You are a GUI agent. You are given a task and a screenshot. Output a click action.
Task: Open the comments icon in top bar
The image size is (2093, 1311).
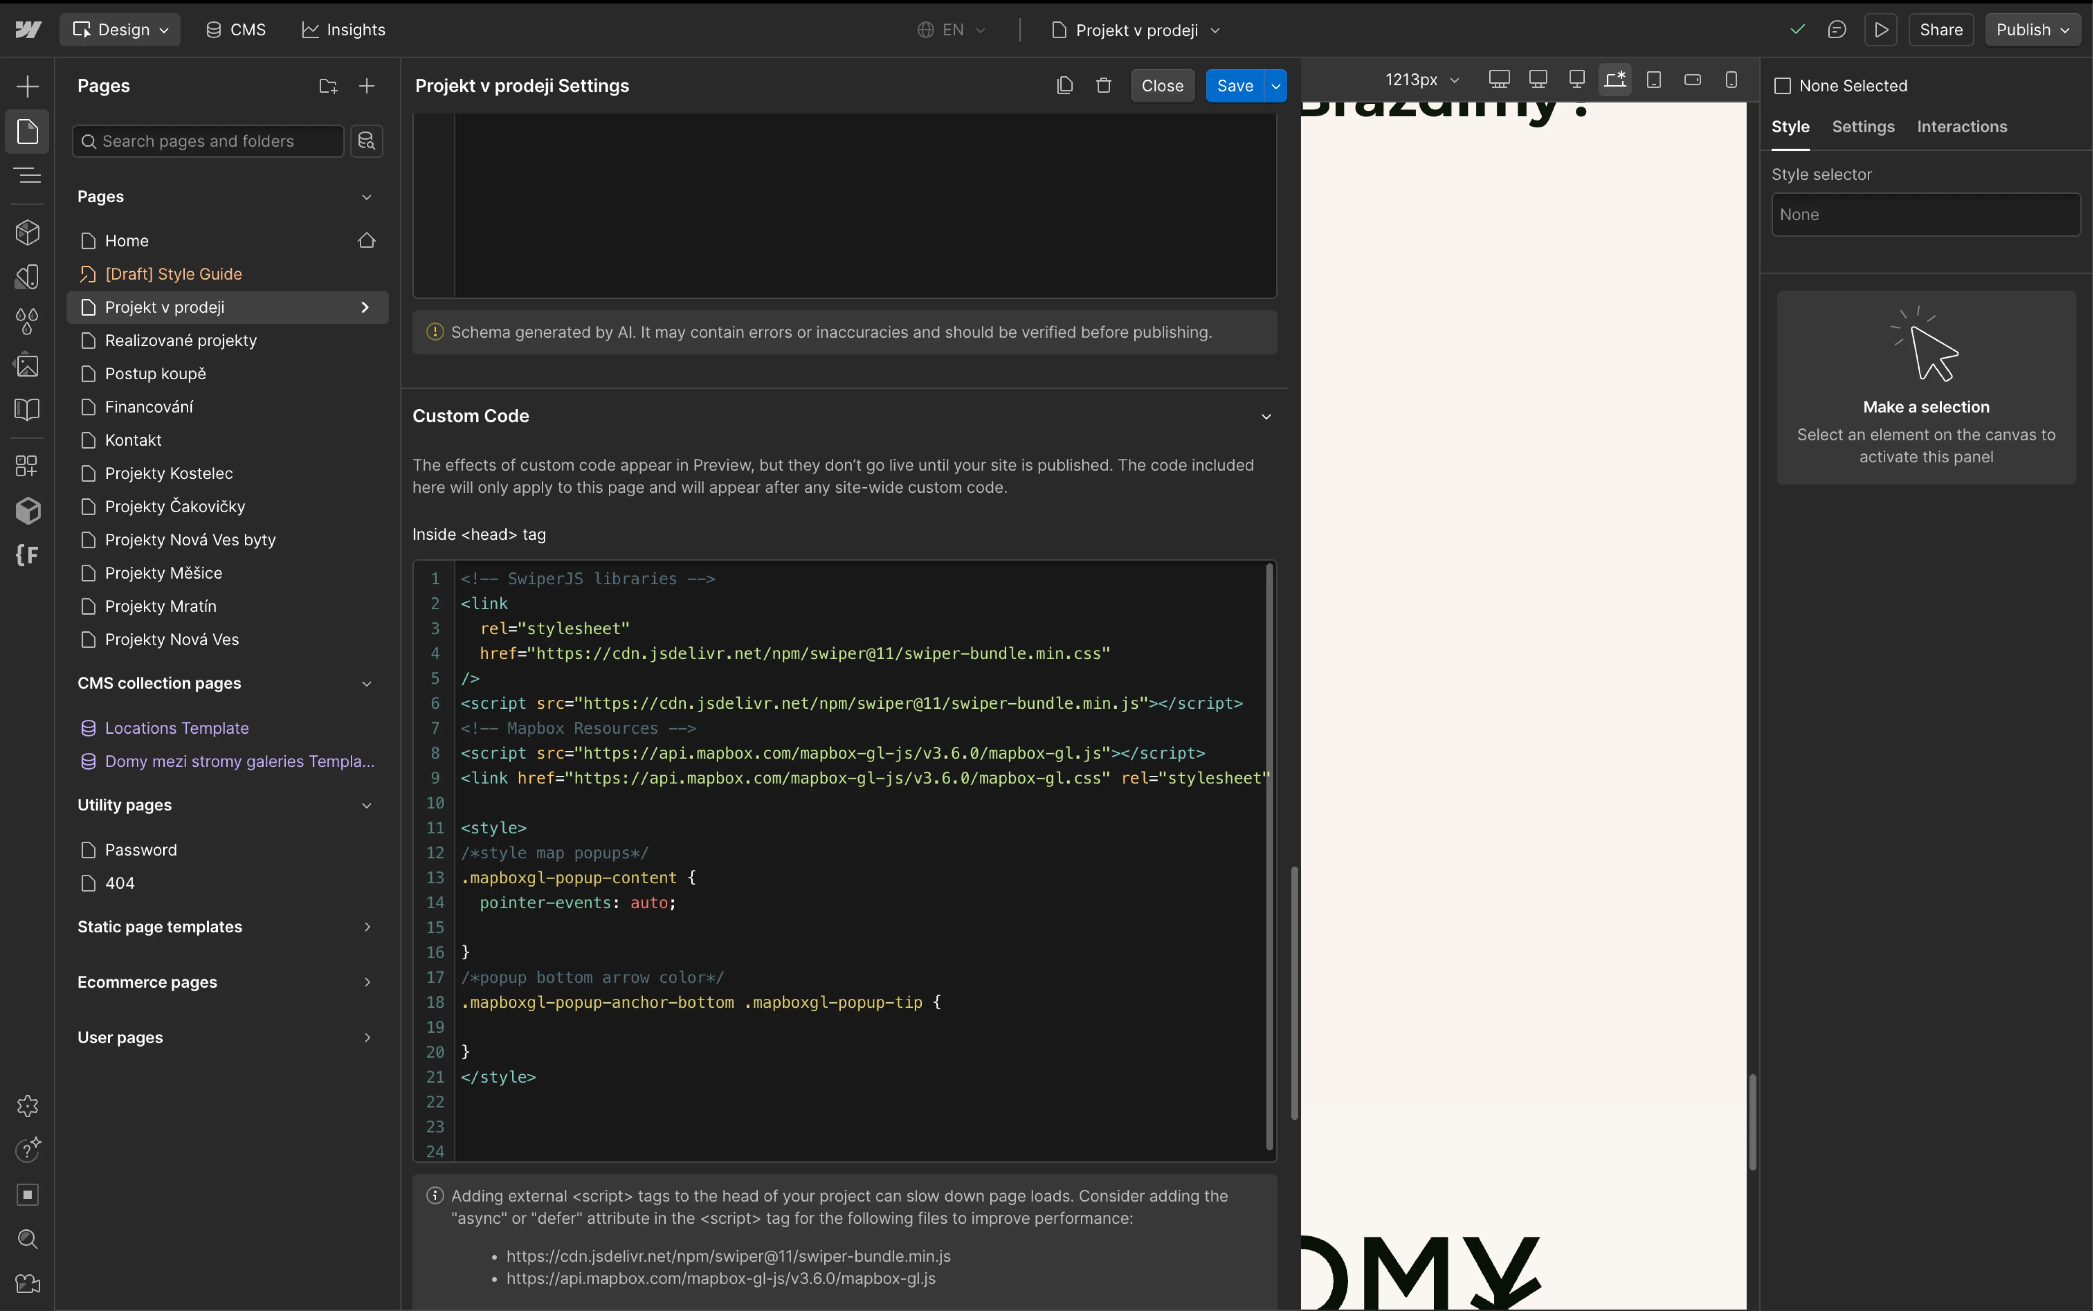(x=1837, y=30)
